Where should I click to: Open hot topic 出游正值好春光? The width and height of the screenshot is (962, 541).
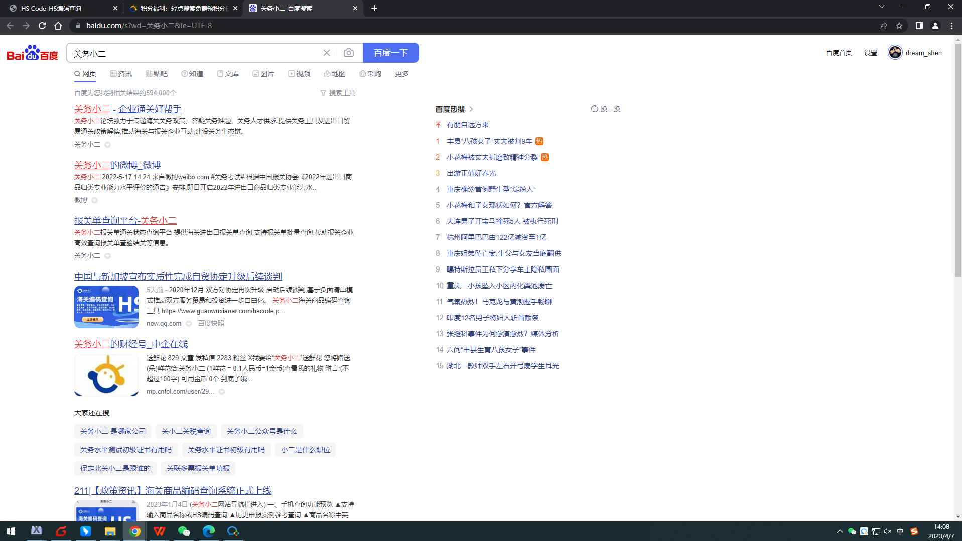pyautogui.click(x=471, y=173)
